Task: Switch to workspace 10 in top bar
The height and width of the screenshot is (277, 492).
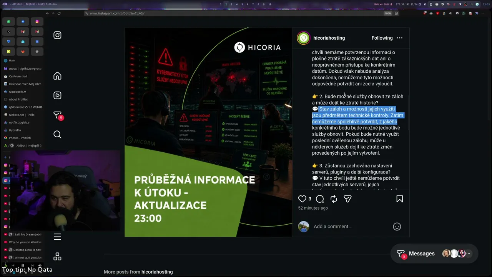Action: tap(270, 4)
